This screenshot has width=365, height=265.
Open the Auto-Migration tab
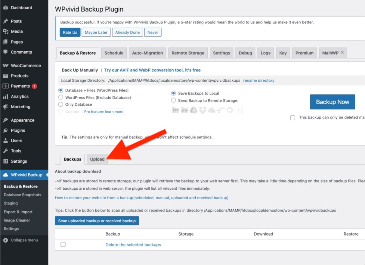pos(147,53)
